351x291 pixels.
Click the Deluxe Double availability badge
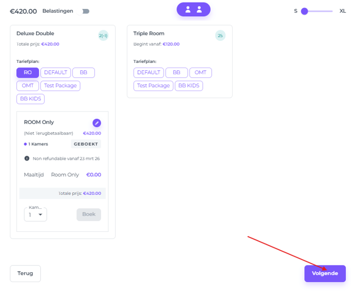pos(103,36)
